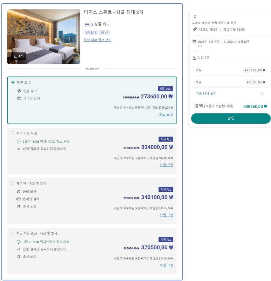Click the 회원 ALL badge on 370500 rate

(x=166, y=240)
